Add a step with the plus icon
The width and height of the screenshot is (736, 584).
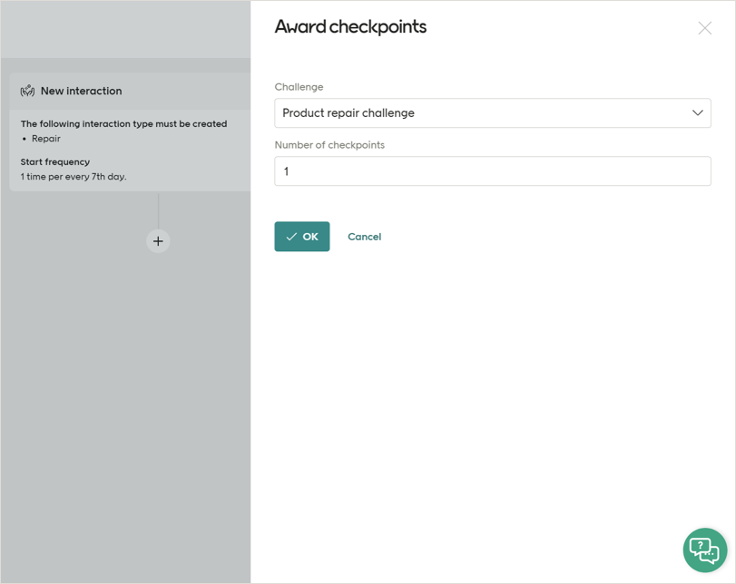coord(158,241)
